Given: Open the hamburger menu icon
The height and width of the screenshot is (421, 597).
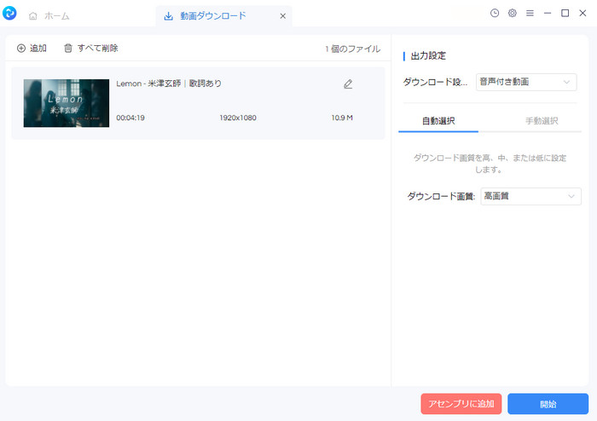Looking at the screenshot, I should click(530, 14).
